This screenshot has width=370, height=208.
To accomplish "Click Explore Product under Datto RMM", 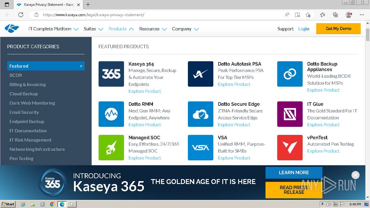I will point(145,125).
